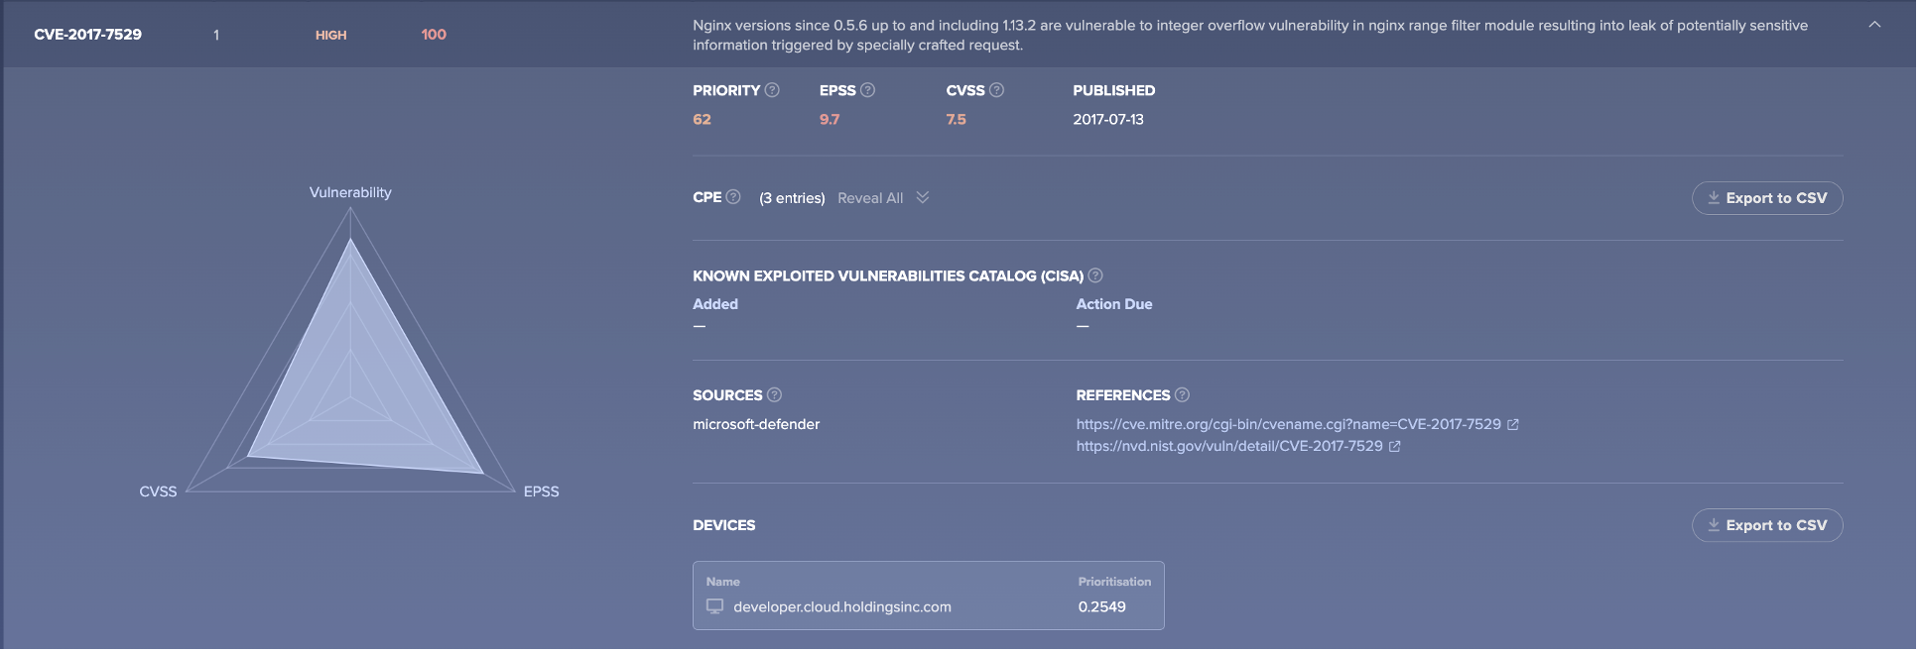This screenshot has width=1921, height=652.
Task: Click the prioritisation value 0.2549
Action: pos(1102,606)
